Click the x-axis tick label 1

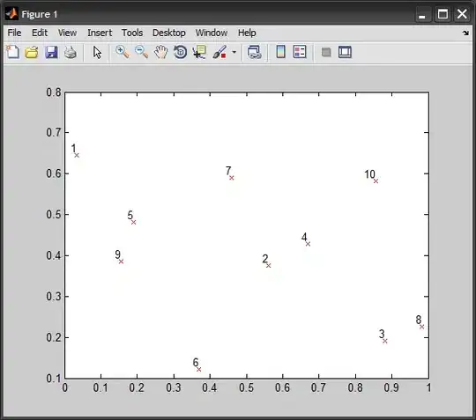click(428, 387)
